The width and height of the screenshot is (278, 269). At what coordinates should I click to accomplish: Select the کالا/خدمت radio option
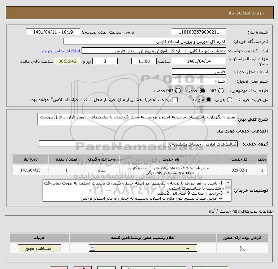(x=178, y=91)
